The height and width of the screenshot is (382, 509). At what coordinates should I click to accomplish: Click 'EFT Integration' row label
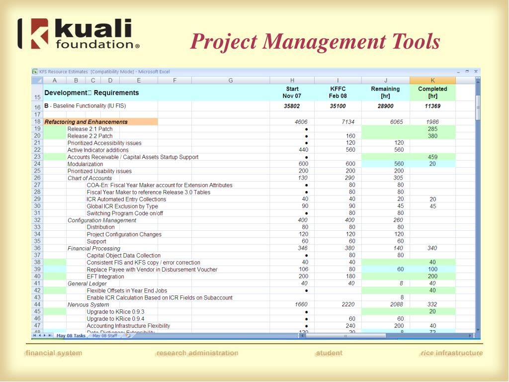105,277
